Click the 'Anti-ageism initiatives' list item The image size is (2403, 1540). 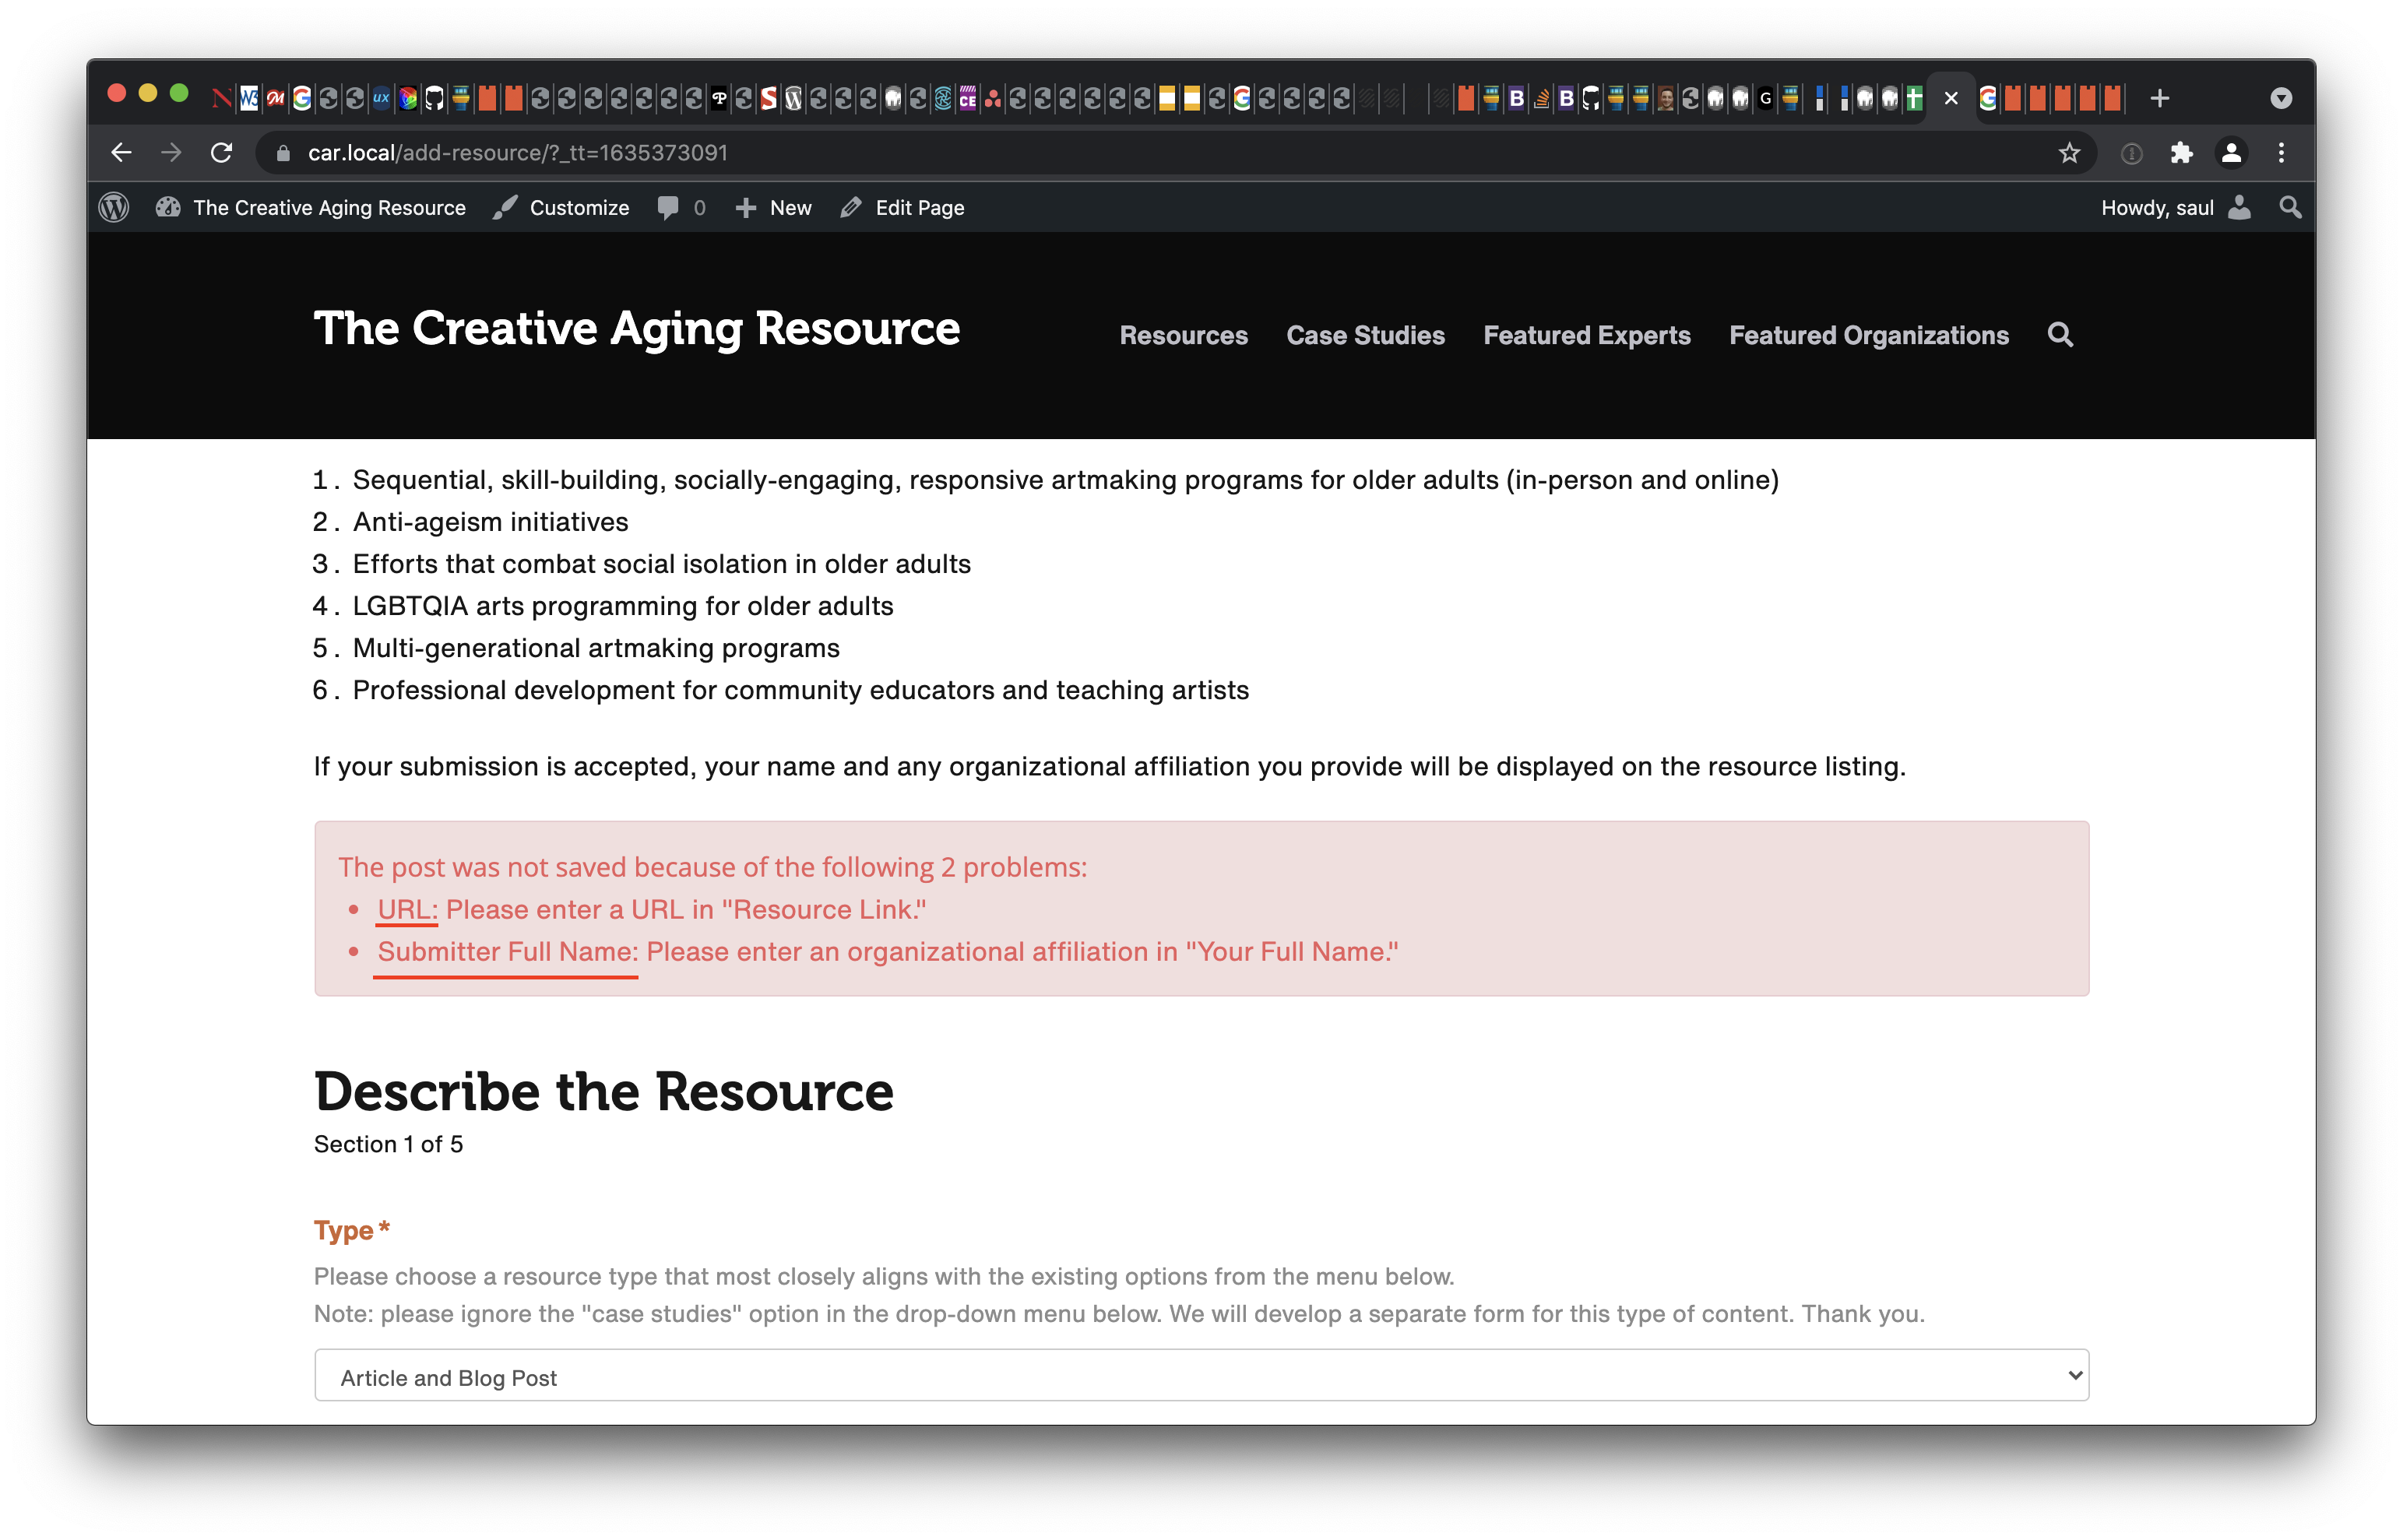(x=490, y=521)
